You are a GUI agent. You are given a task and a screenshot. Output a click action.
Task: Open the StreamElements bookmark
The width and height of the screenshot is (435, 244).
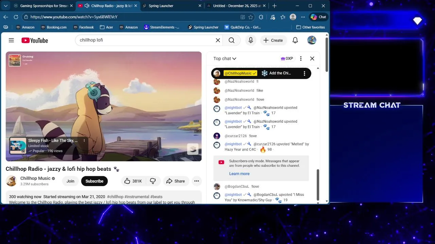[x=162, y=27]
